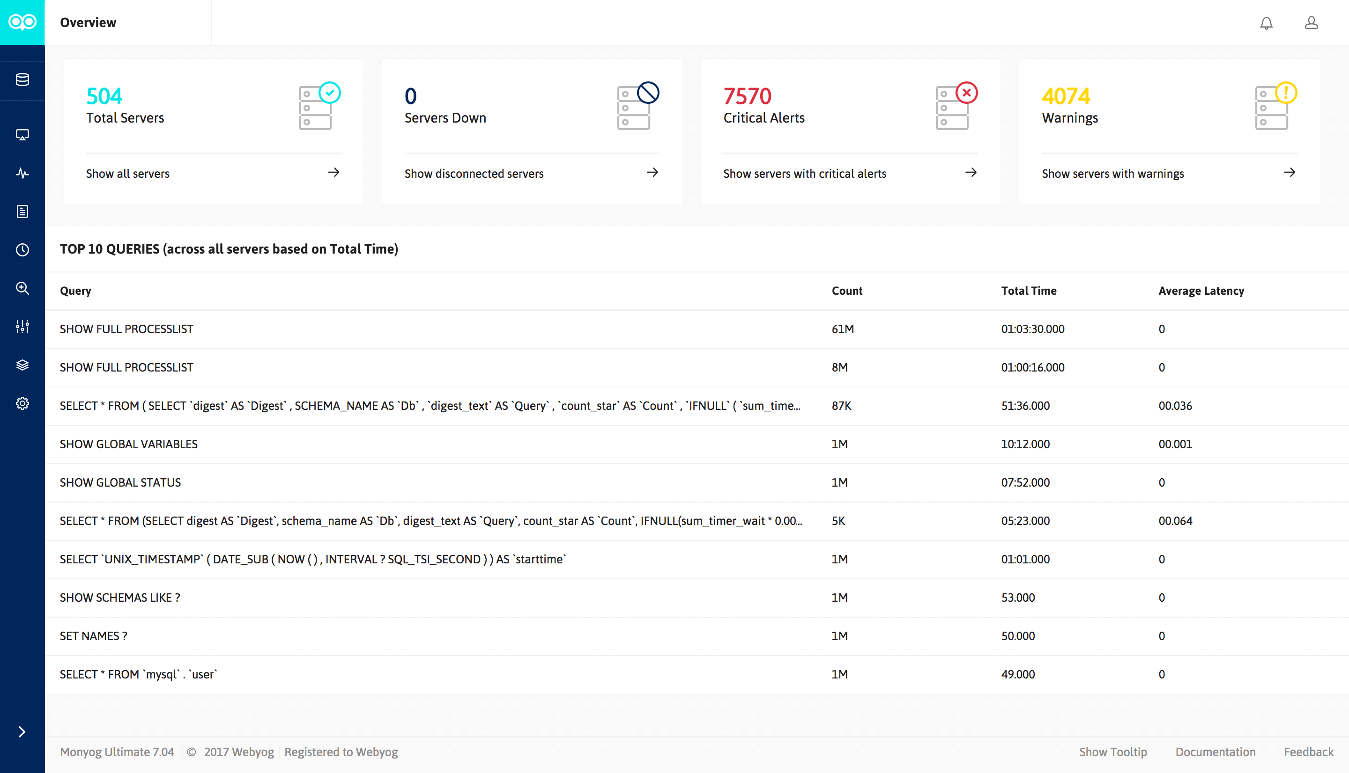
Task: Enable Show Tooltip in the footer
Action: pyautogui.click(x=1113, y=752)
